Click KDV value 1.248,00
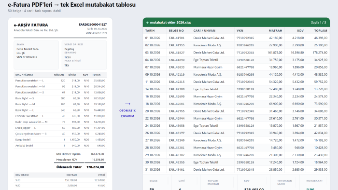 tap(298, 89)
